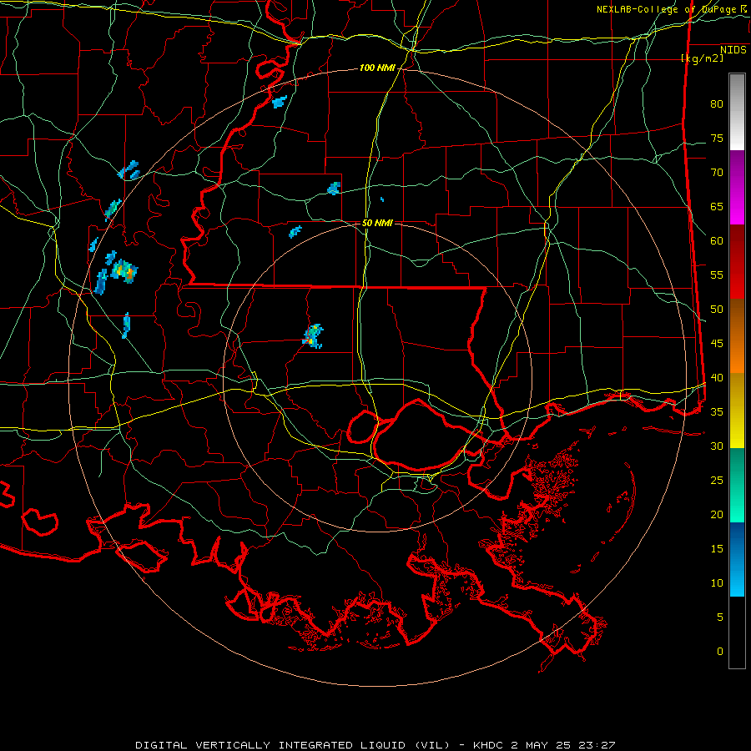Click the 40 value on the scale

click(x=717, y=377)
